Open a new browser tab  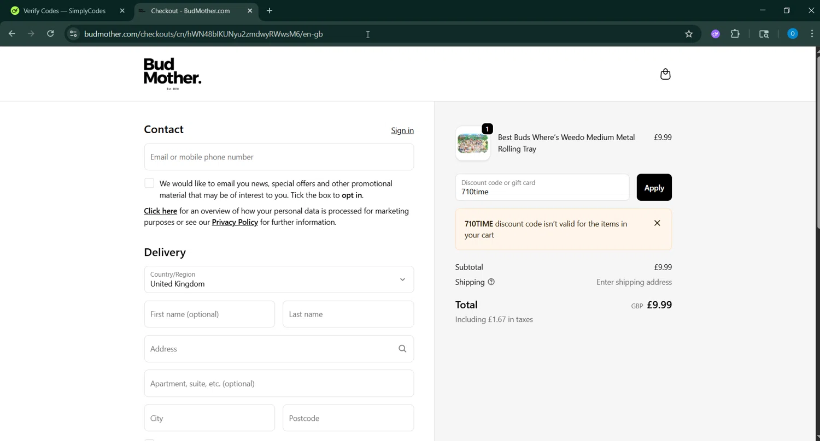[270, 11]
